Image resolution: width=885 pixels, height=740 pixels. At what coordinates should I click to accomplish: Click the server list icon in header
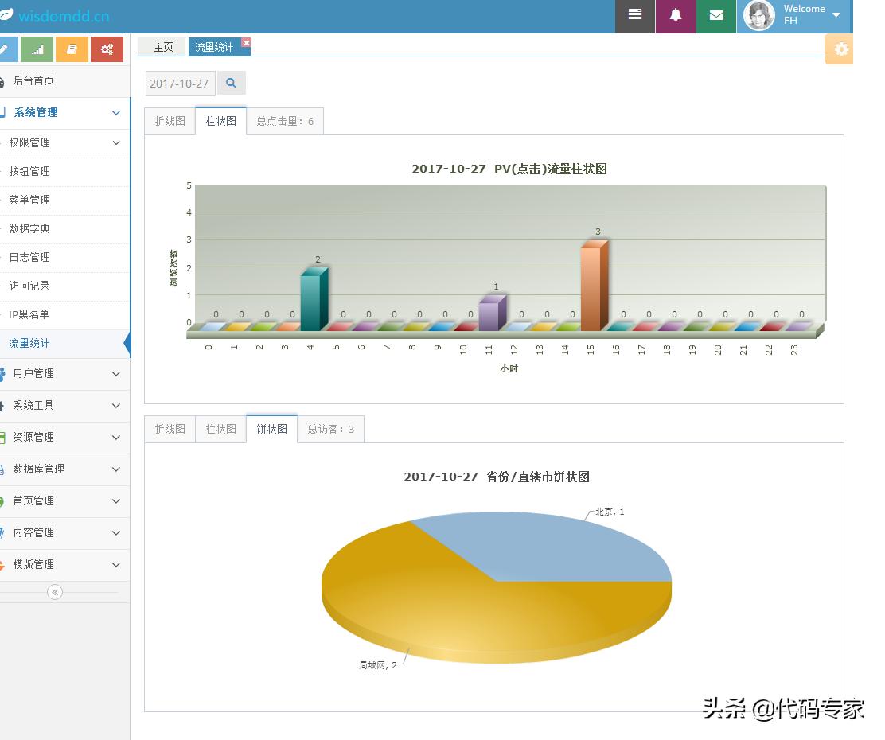tap(634, 17)
